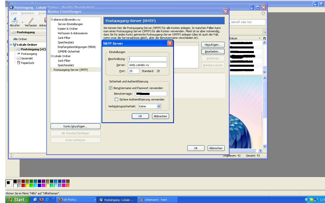Expand hidden system tray icons arrow

[x=306, y=200]
